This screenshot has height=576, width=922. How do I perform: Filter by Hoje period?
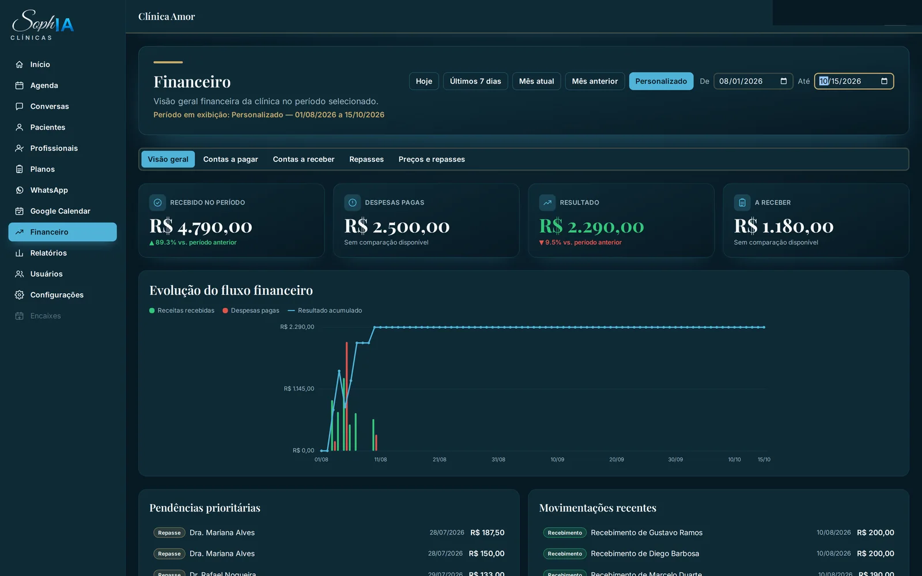pyautogui.click(x=424, y=81)
